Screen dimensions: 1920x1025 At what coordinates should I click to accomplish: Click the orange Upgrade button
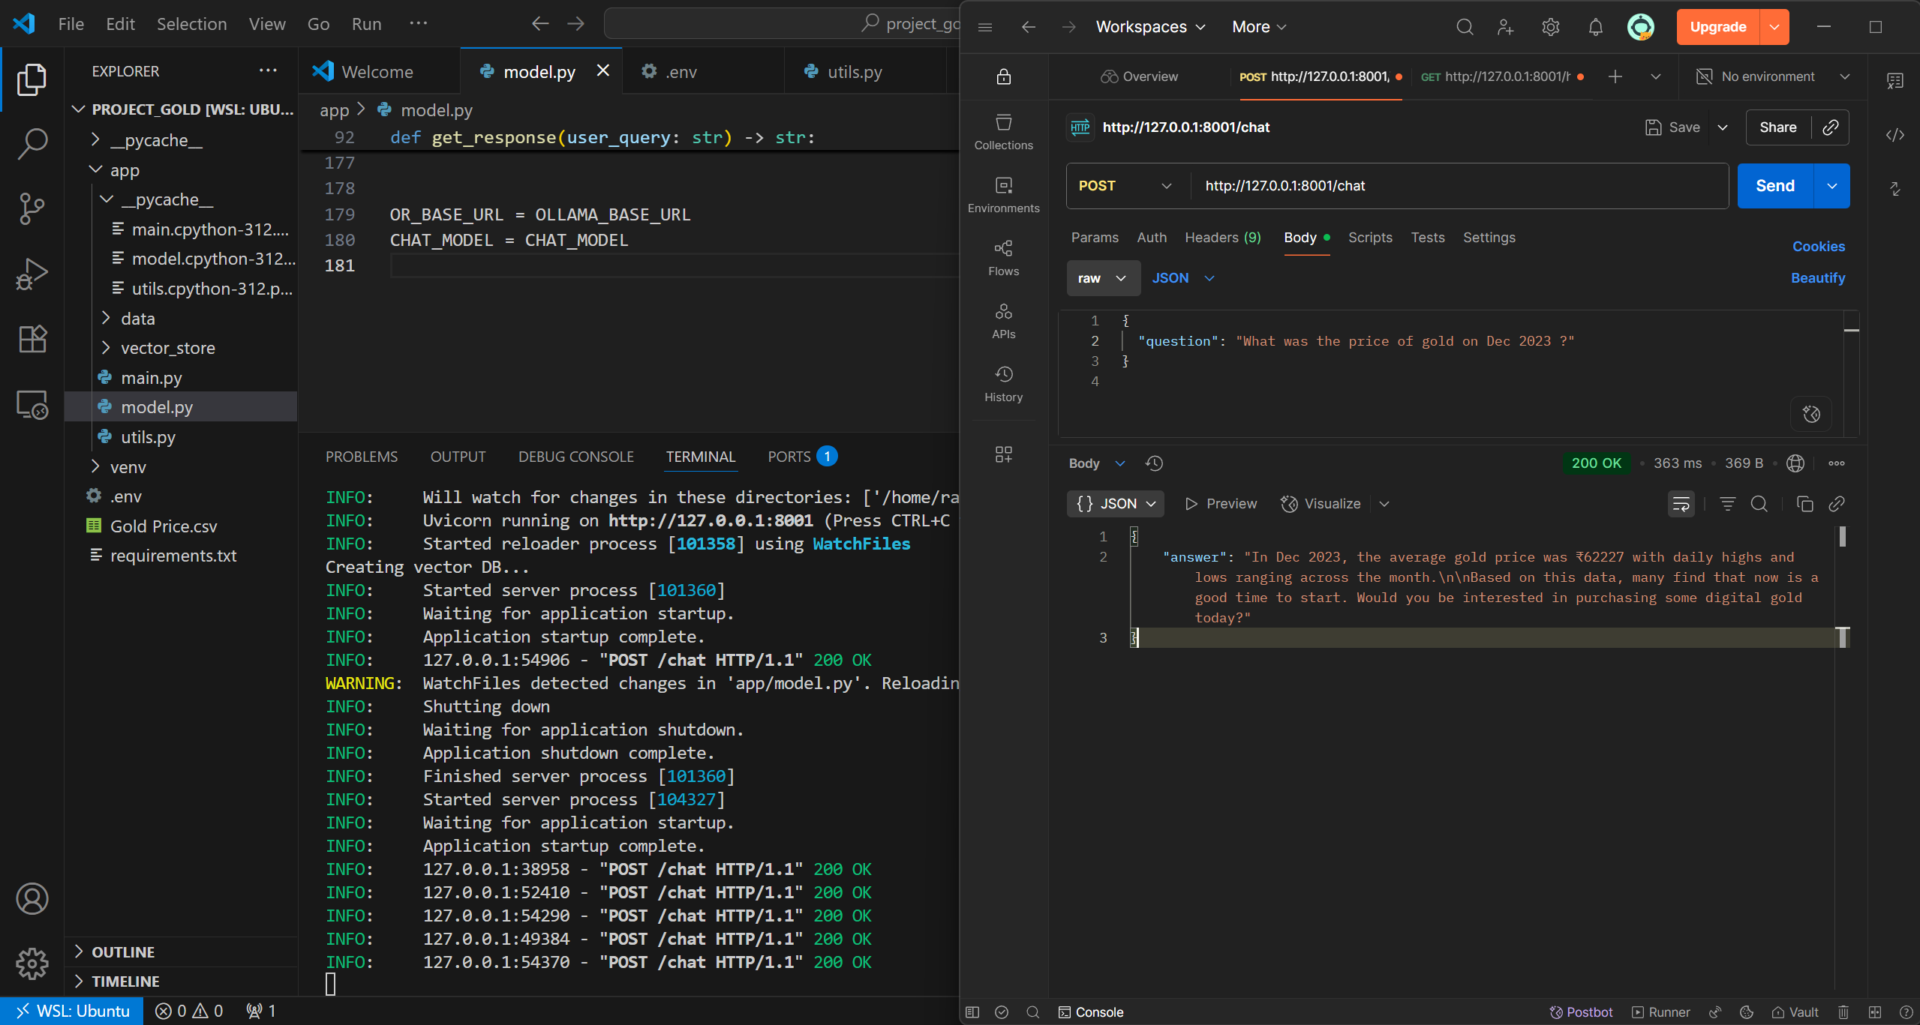pos(1717,27)
